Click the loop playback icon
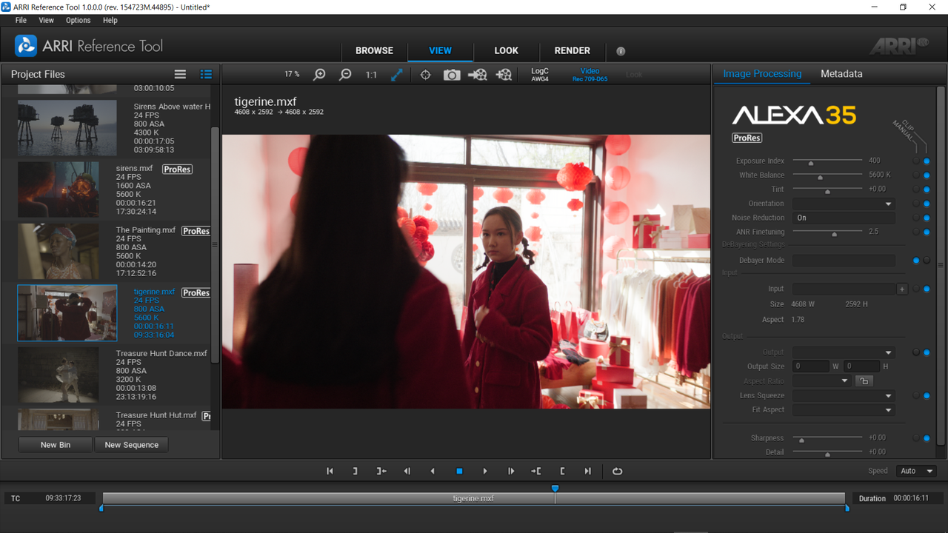 (x=617, y=471)
